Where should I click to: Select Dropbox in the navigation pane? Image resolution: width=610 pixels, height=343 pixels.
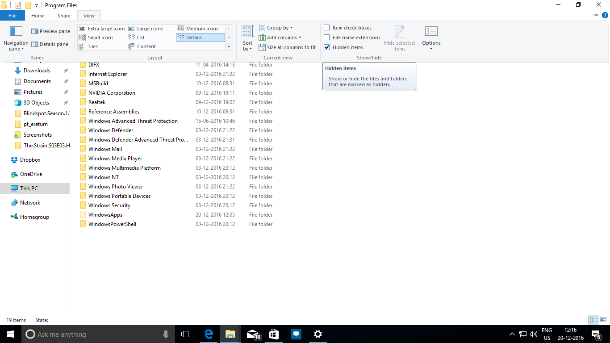tap(30, 160)
